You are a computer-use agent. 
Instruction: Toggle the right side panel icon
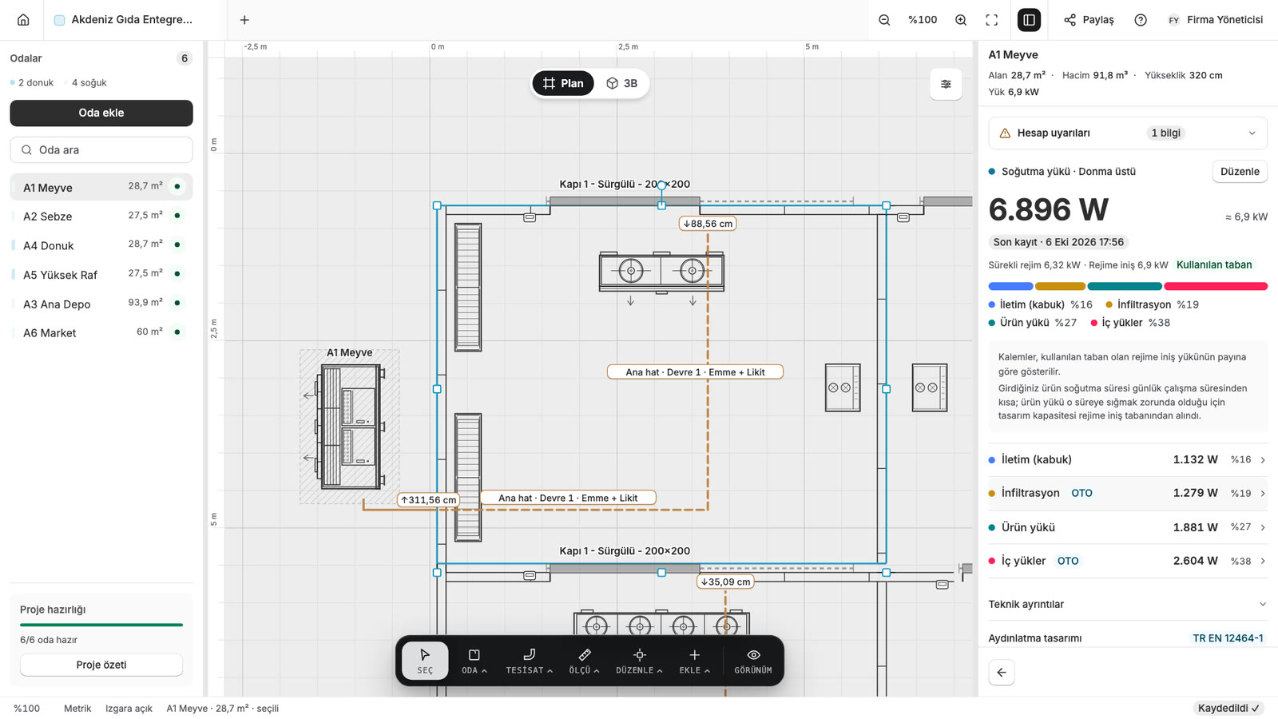click(x=1029, y=20)
